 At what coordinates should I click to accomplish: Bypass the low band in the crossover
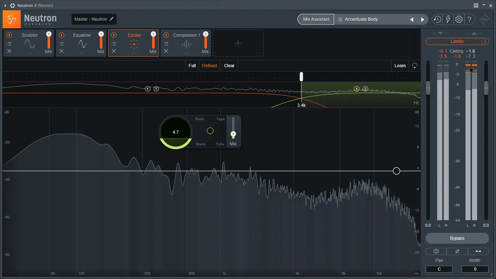pyautogui.click(x=147, y=89)
